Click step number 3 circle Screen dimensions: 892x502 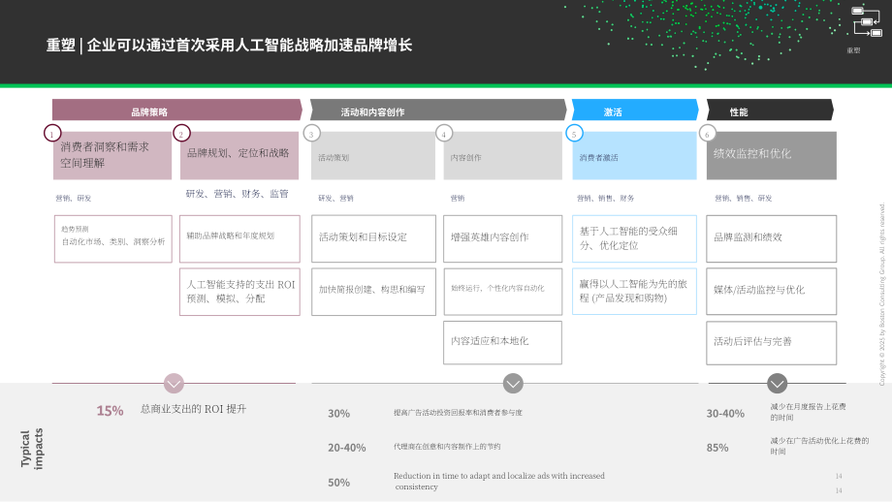click(312, 134)
